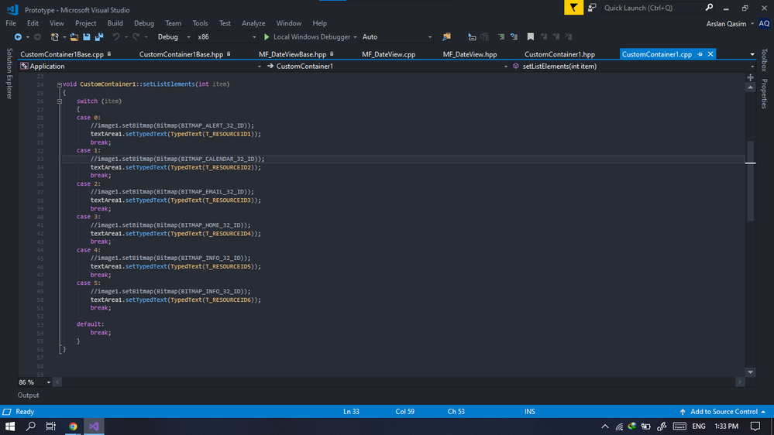Switch to the CustomContainer1.hpp tab
774x435 pixels.
[559, 54]
